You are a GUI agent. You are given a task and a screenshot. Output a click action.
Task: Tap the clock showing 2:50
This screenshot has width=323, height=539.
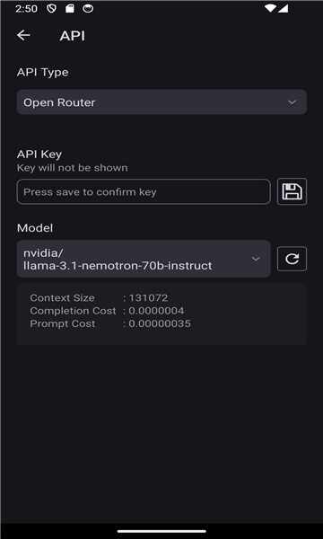(x=26, y=9)
